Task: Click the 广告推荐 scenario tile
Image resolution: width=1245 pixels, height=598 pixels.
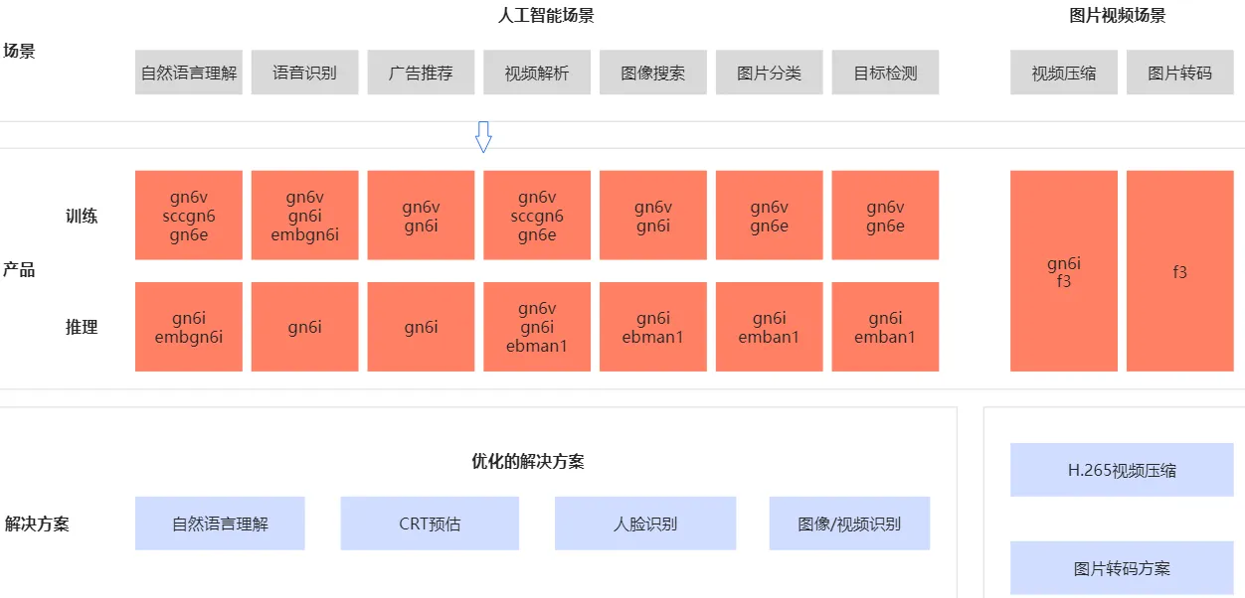Action: coord(421,72)
